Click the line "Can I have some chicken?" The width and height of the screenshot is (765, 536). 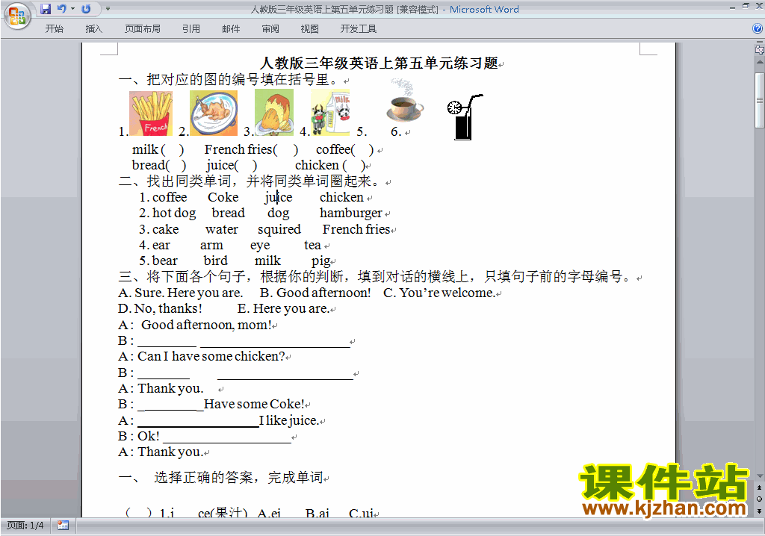point(211,357)
